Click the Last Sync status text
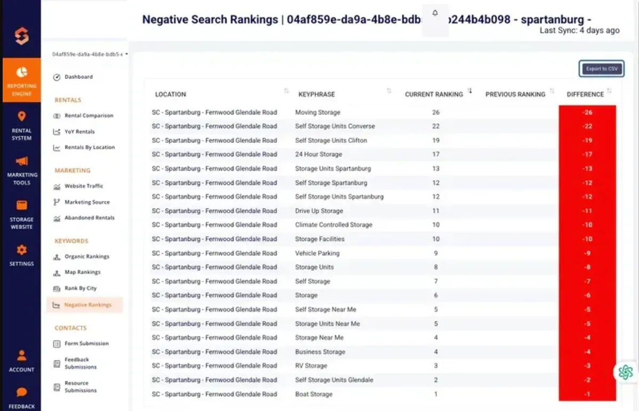 [580, 30]
